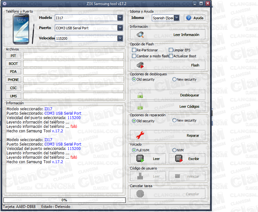Click the Volcado Leer chip icon
Viewport: 258px width, 212px height.
[x=140, y=158]
